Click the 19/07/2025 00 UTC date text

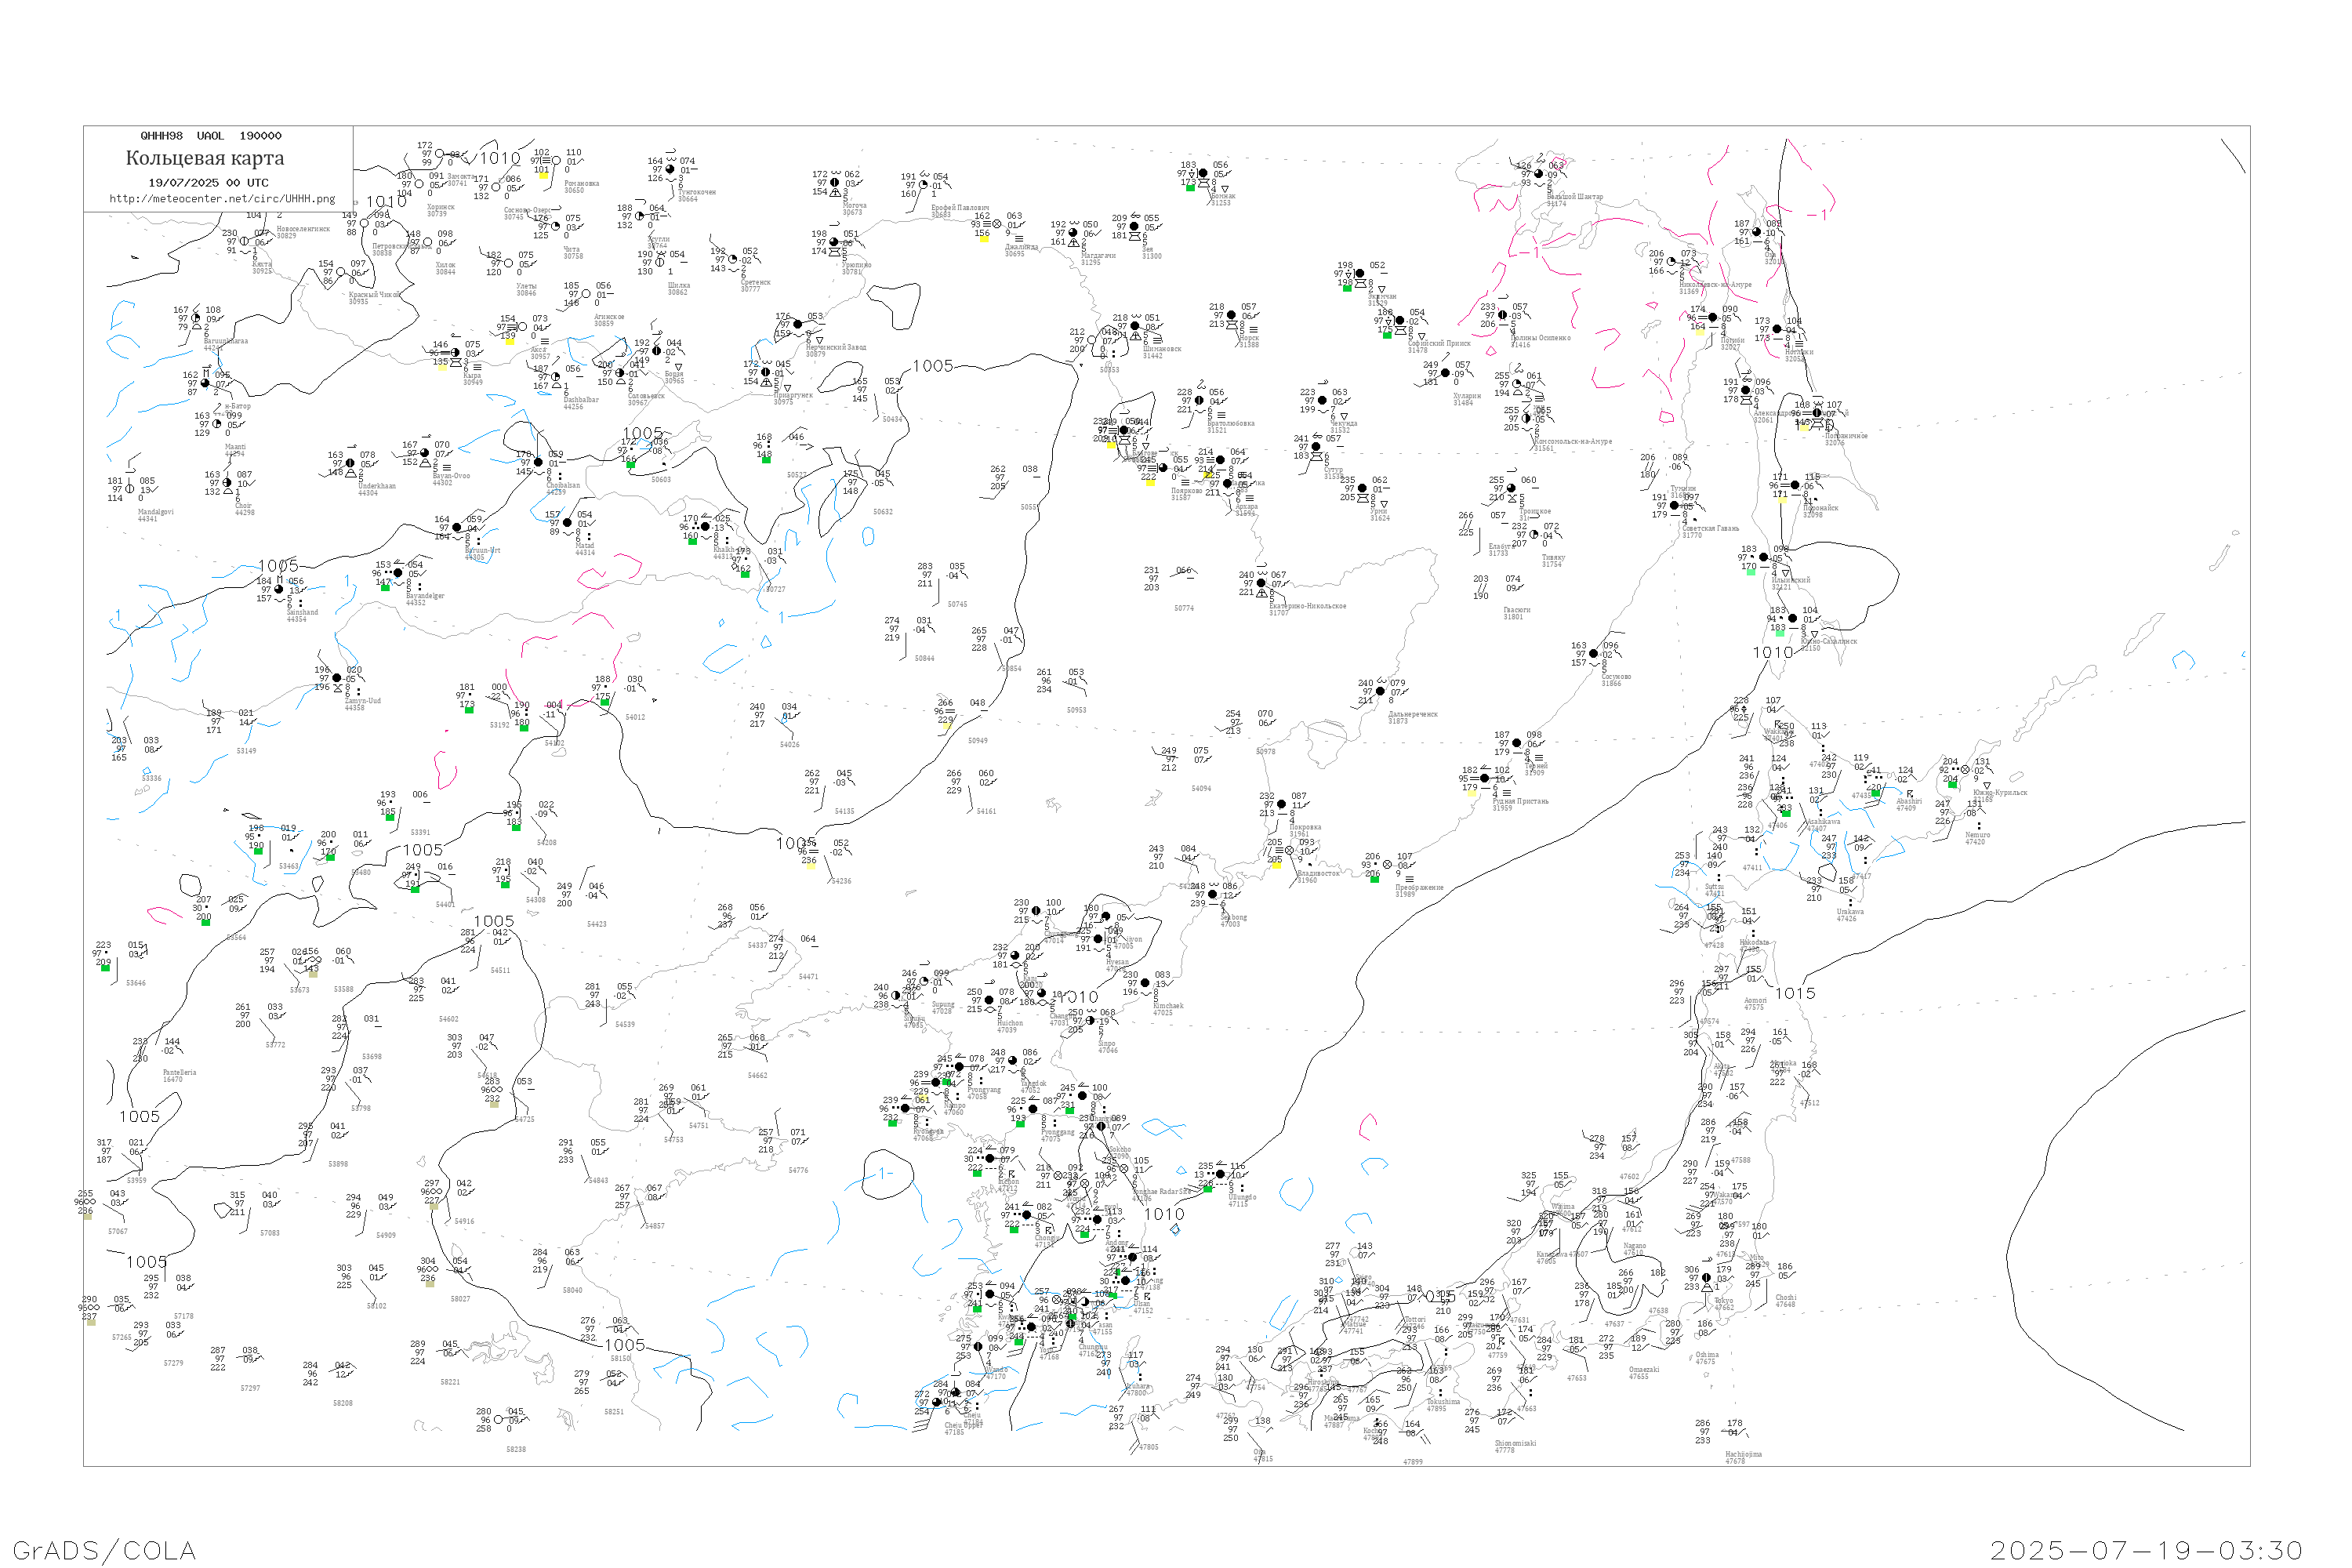[x=208, y=183]
